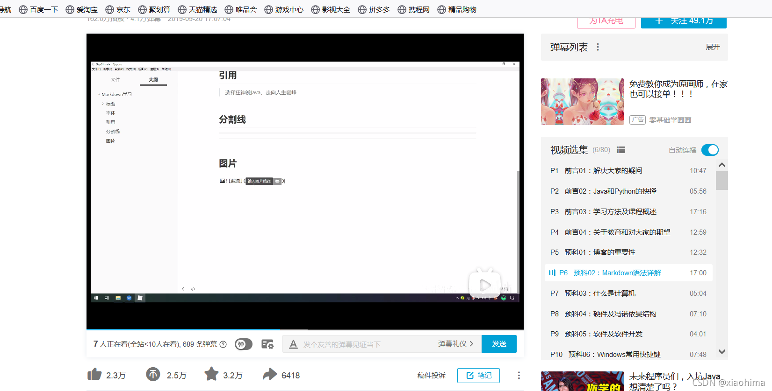Click the share arrow icon
772x391 pixels.
pos(270,374)
